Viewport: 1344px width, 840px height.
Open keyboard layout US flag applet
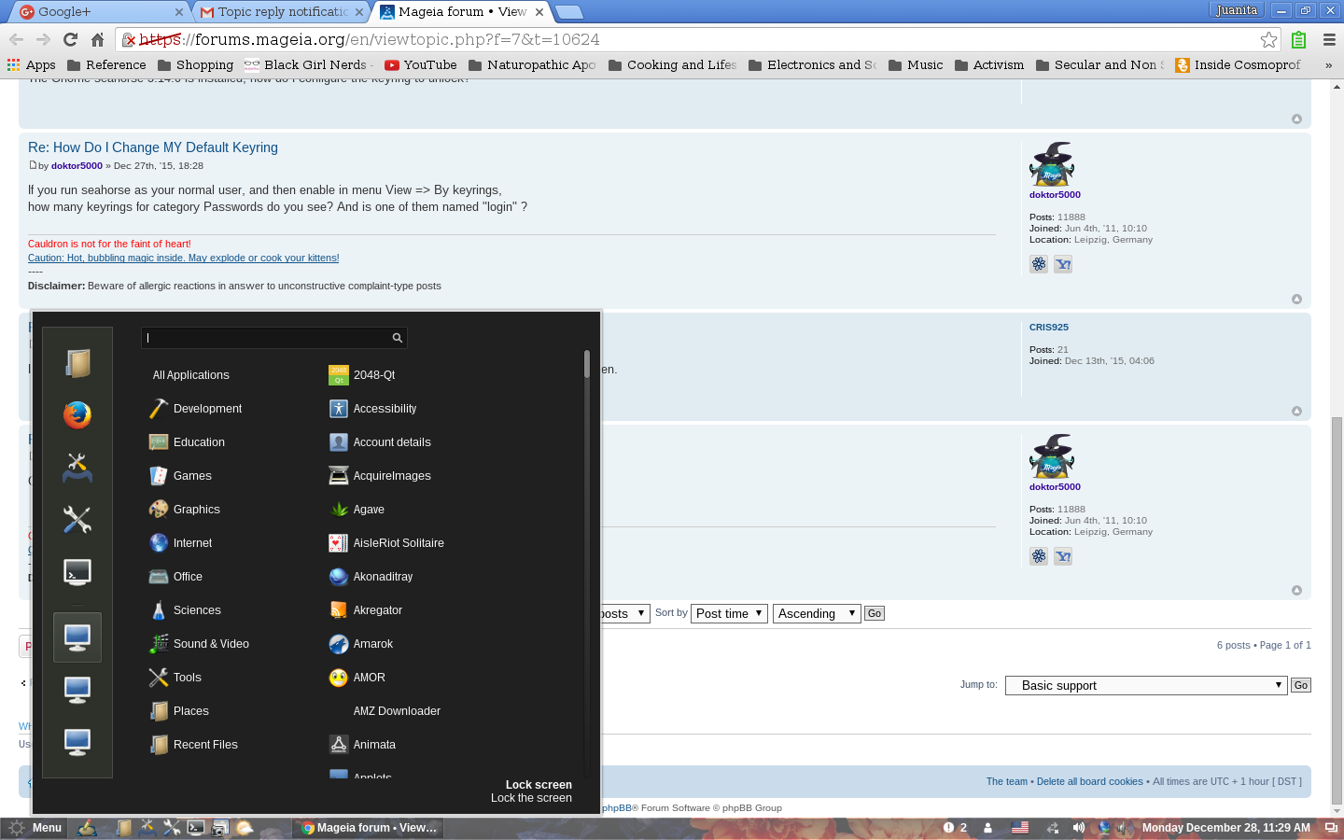(x=1020, y=828)
